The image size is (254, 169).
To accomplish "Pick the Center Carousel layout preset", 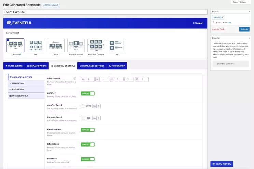I will coord(76,45).
